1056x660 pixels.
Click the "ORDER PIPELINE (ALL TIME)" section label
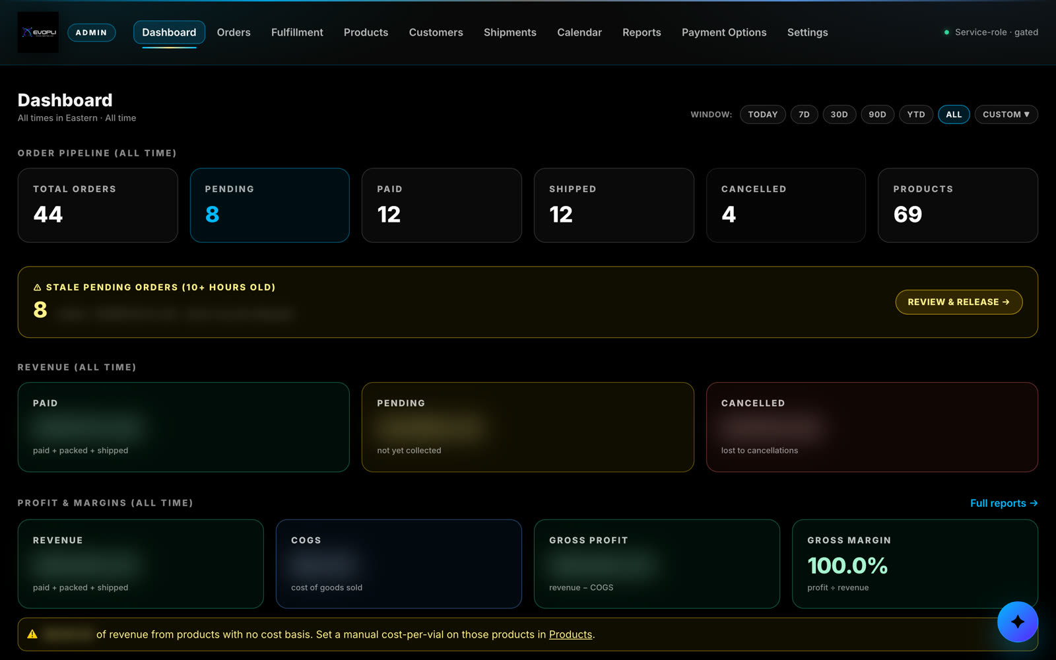click(x=97, y=153)
